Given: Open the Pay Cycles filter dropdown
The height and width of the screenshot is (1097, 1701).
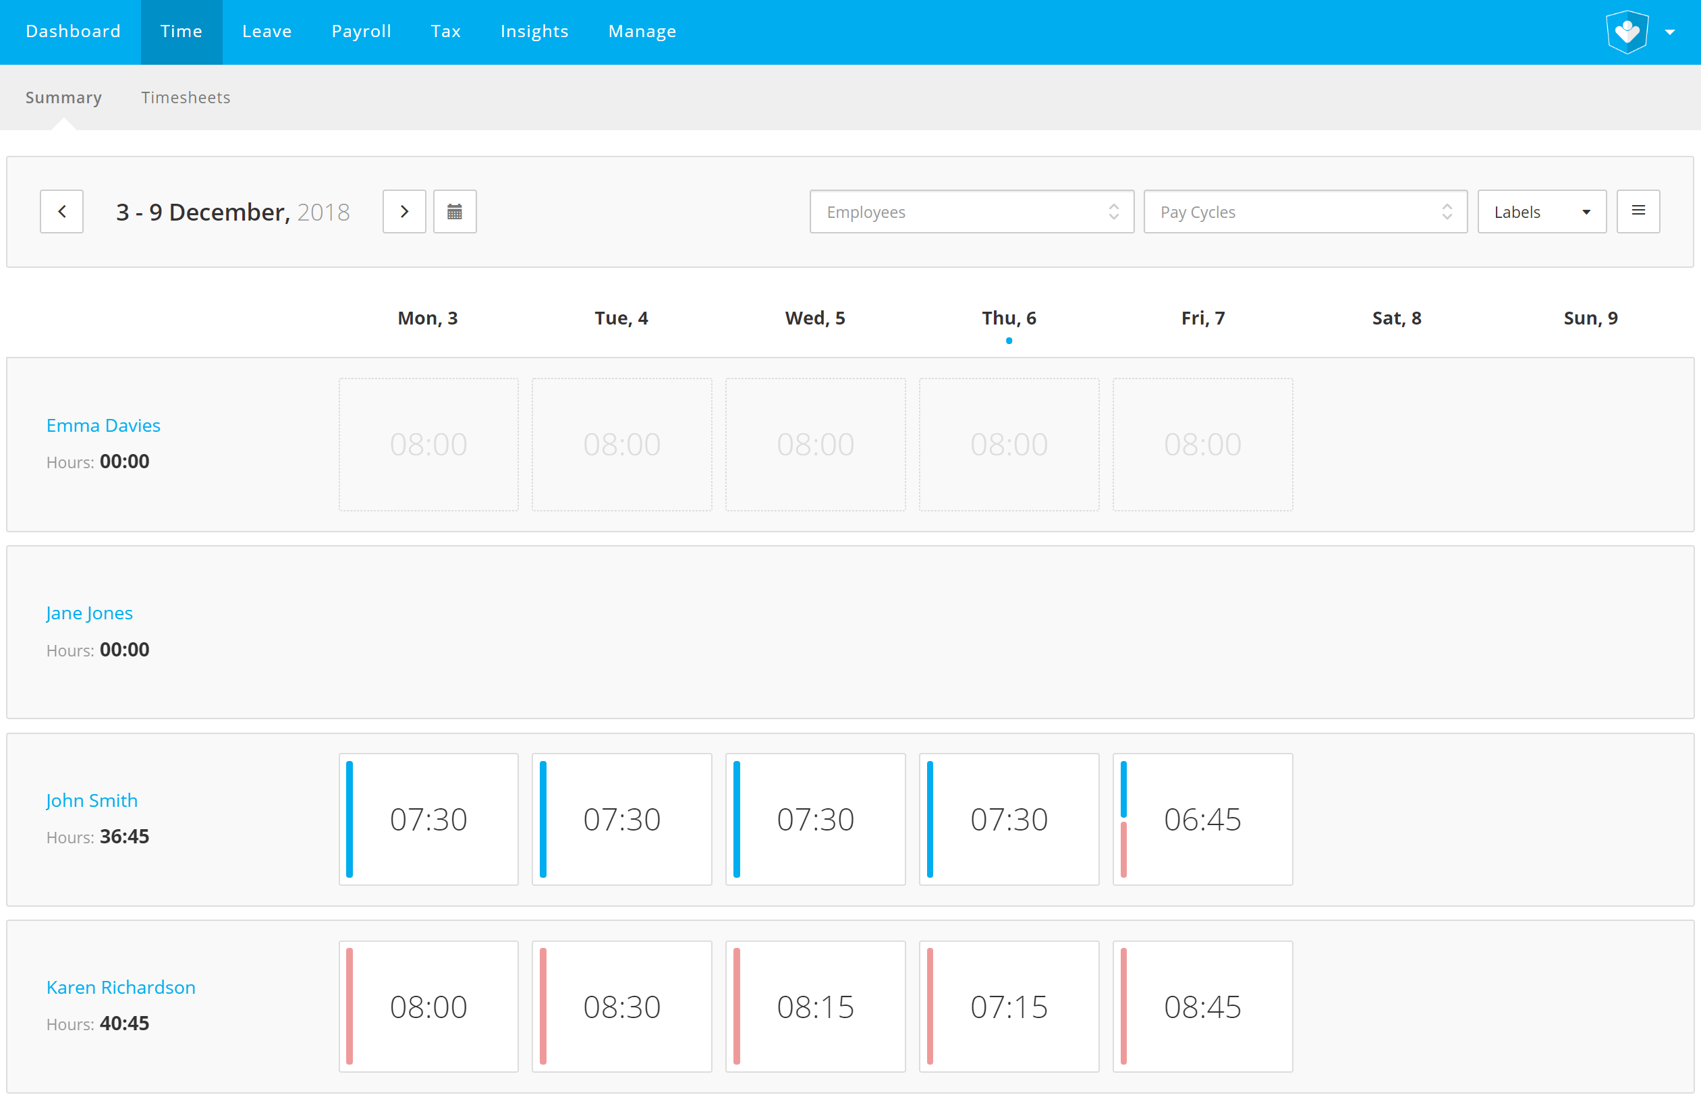Looking at the screenshot, I should [1305, 212].
